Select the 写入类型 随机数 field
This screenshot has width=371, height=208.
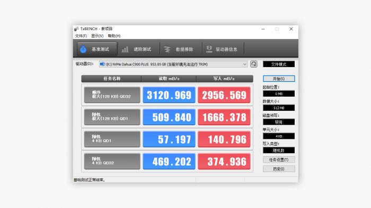click(279, 150)
